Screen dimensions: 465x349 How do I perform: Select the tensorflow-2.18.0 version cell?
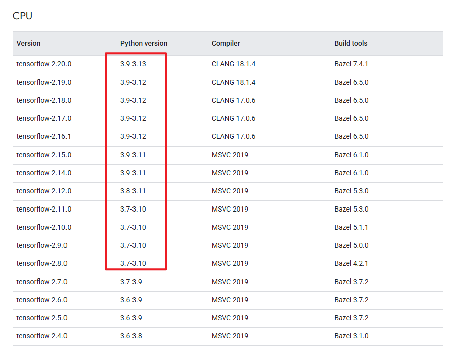pos(44,100)
